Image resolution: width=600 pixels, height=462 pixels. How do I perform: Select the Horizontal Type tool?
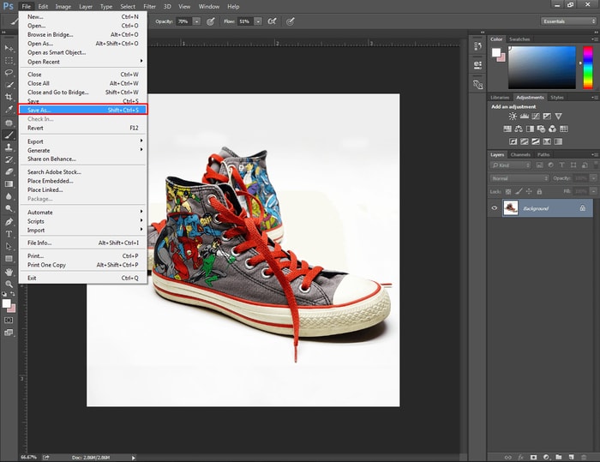point(9,234)
